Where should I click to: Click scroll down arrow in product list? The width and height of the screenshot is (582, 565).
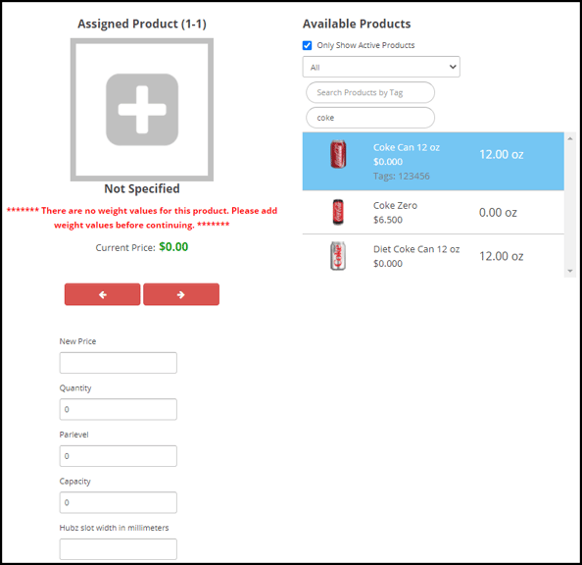click(x=570, y=271)
